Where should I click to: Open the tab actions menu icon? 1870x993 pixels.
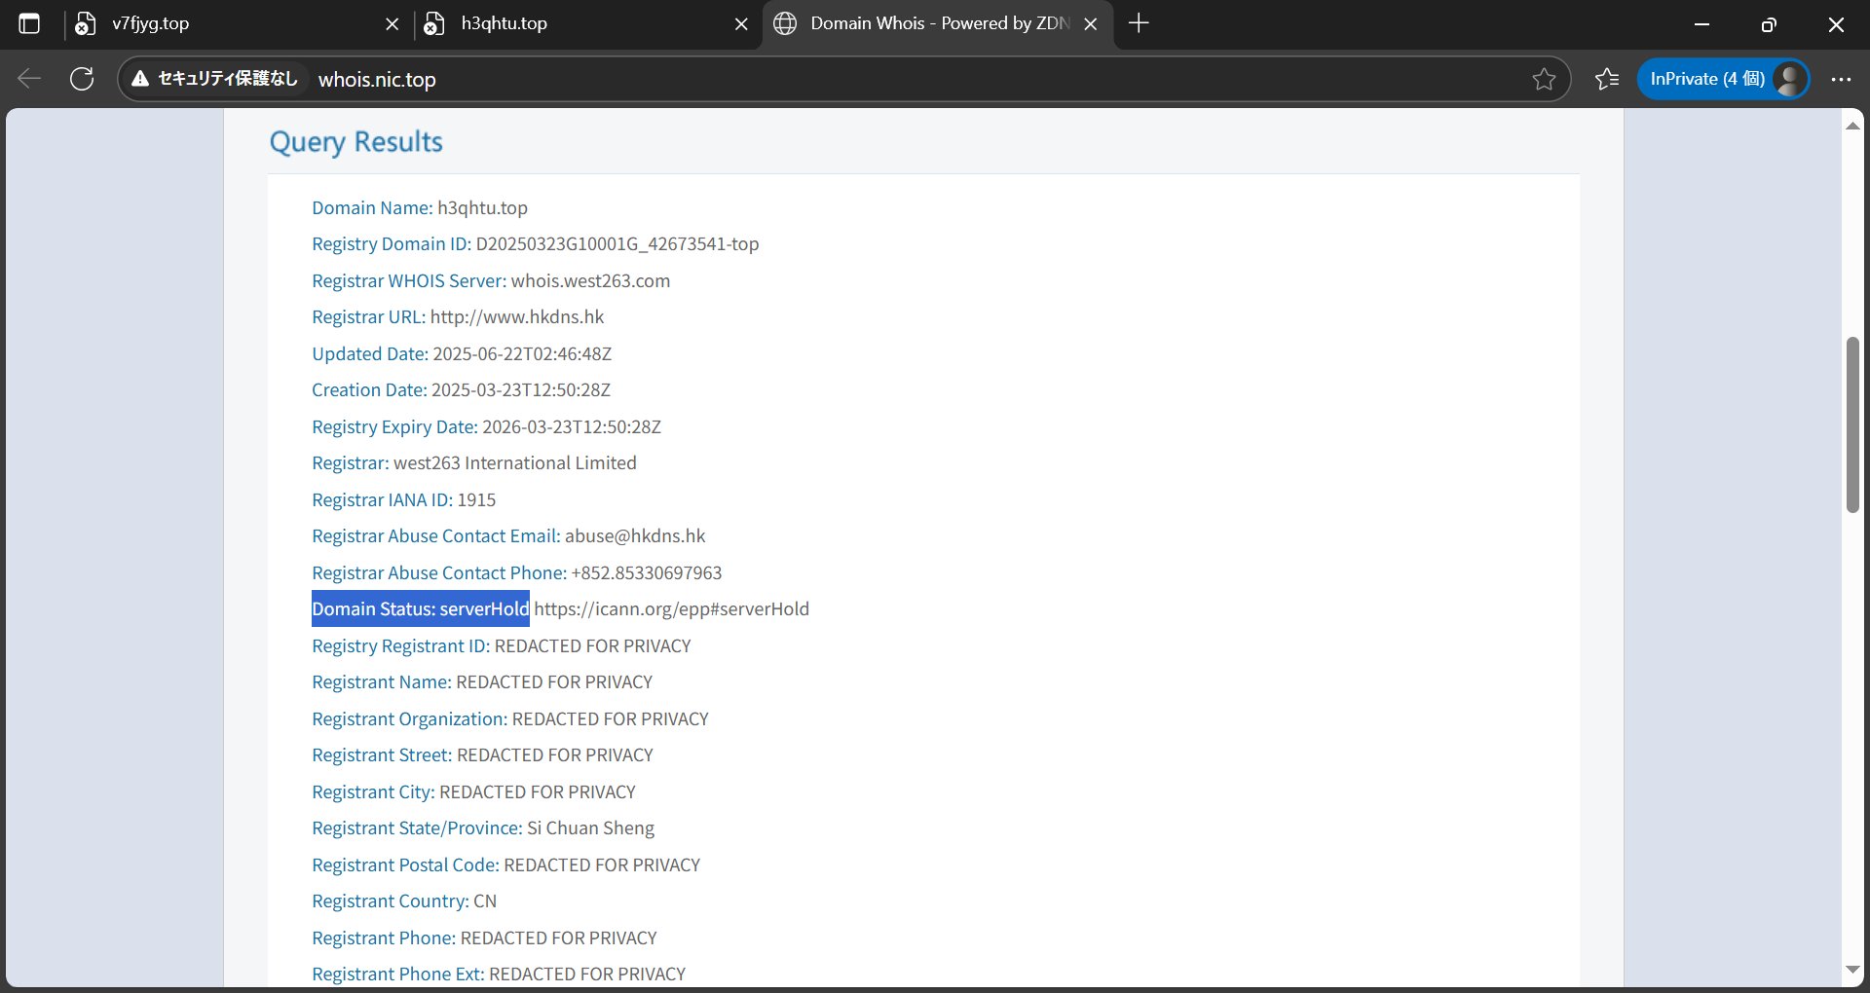pyautogui.click(x=29, y=24)
